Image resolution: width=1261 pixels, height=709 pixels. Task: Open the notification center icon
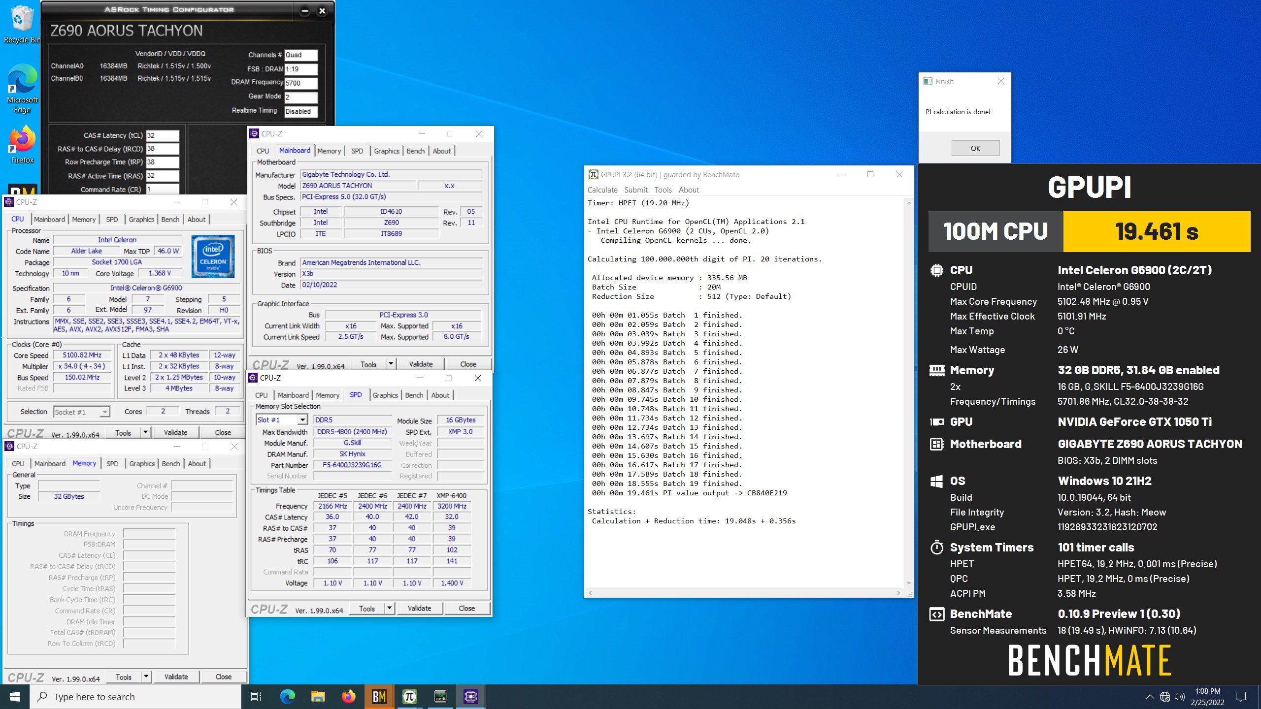(1241, 697)
